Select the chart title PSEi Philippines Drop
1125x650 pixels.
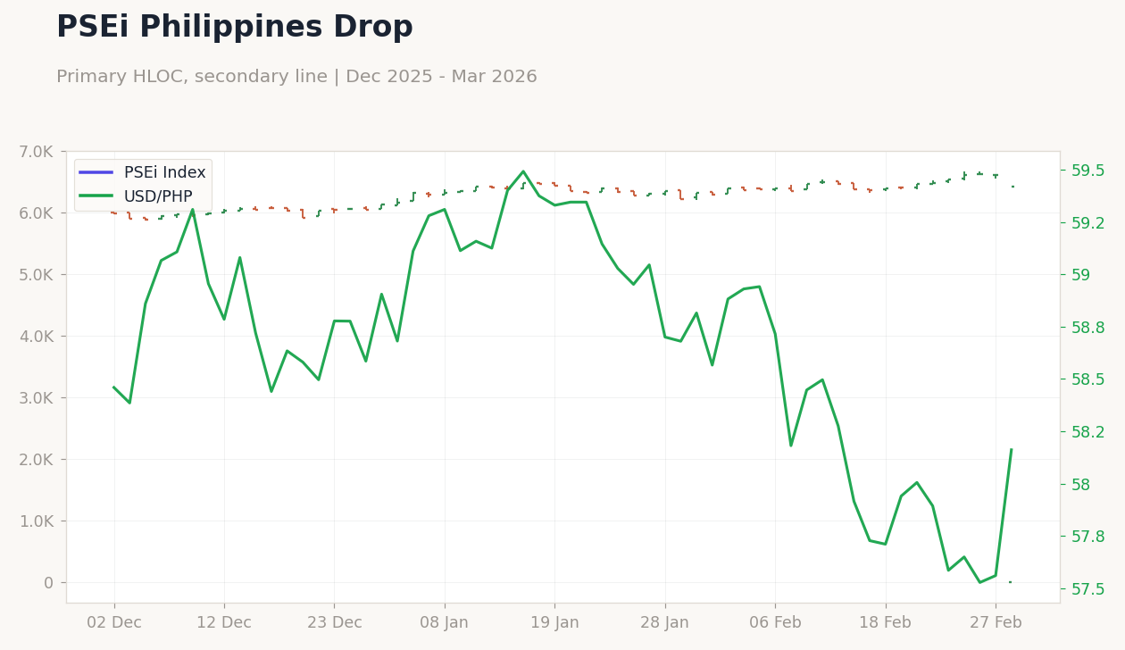click(x=235, y=28)
